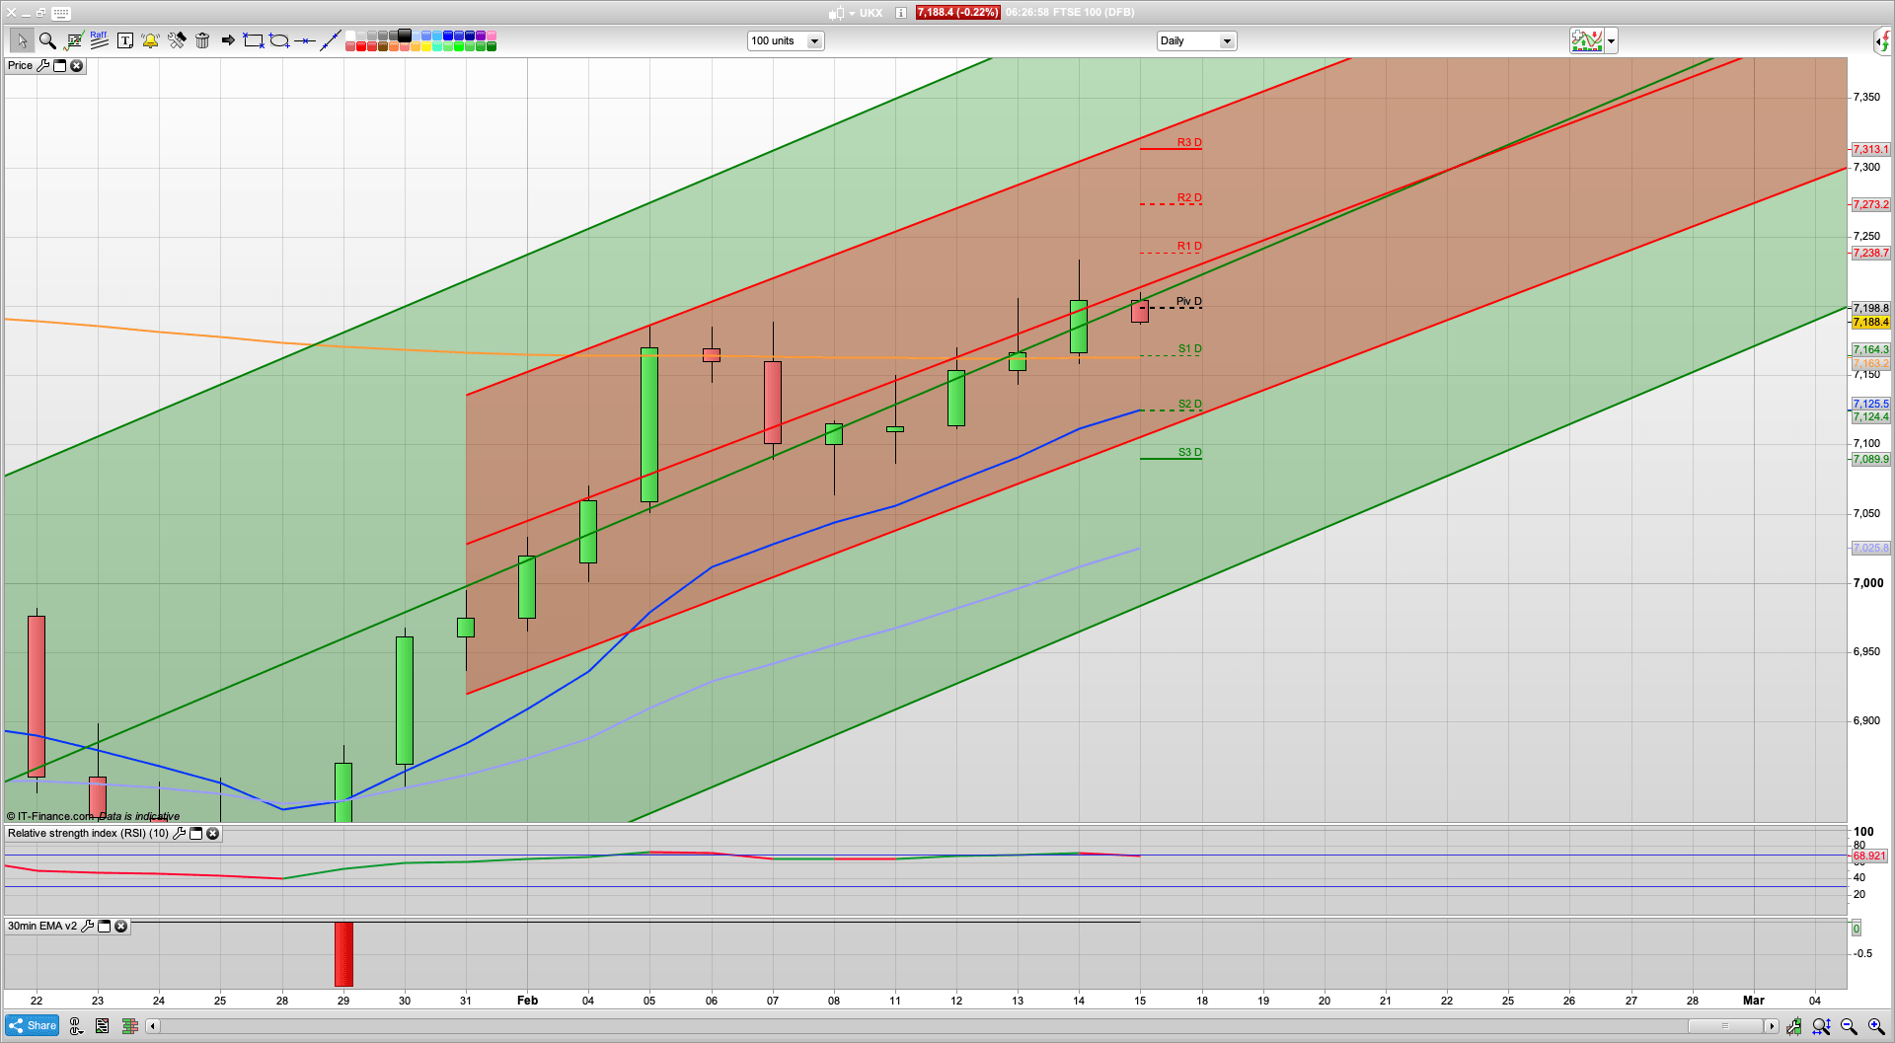Open RSI indicator wrench settings
The width and height of the screenshot is (1895, 1043).
pos(179,833)
